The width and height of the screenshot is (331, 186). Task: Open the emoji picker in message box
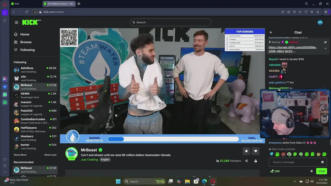pos(322,162)
